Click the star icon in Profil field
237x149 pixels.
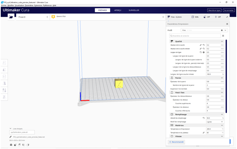point(222,30)
